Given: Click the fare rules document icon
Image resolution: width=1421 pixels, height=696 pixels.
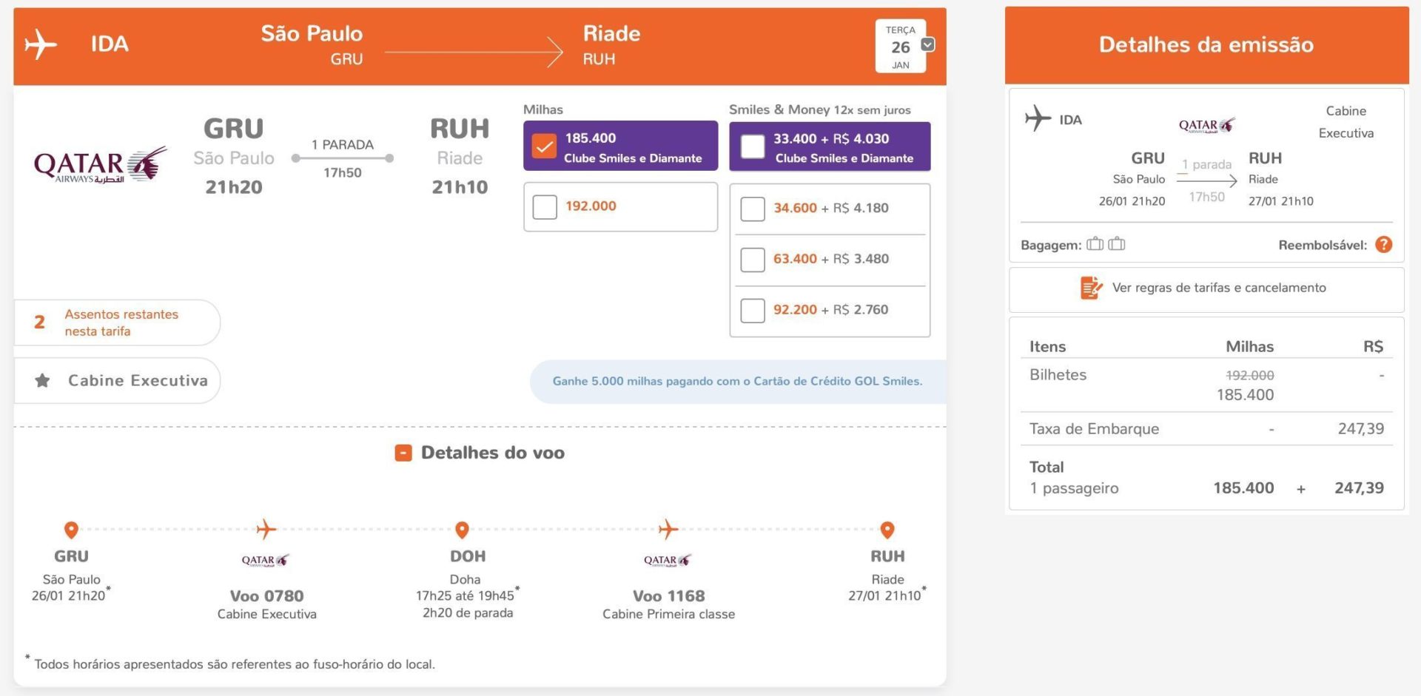Looking at the screenshot, I should click(x=1090, y=288).
